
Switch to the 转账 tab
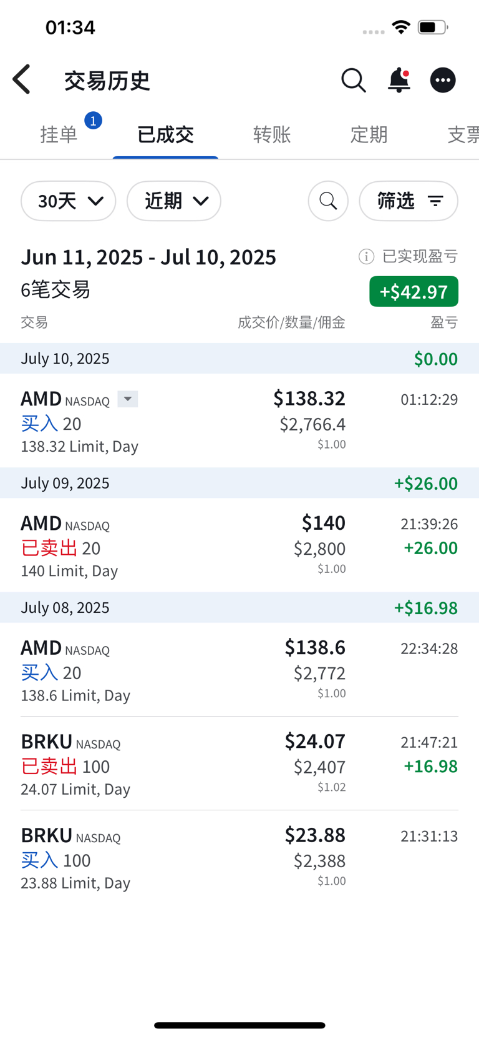[x=272, y=134]
